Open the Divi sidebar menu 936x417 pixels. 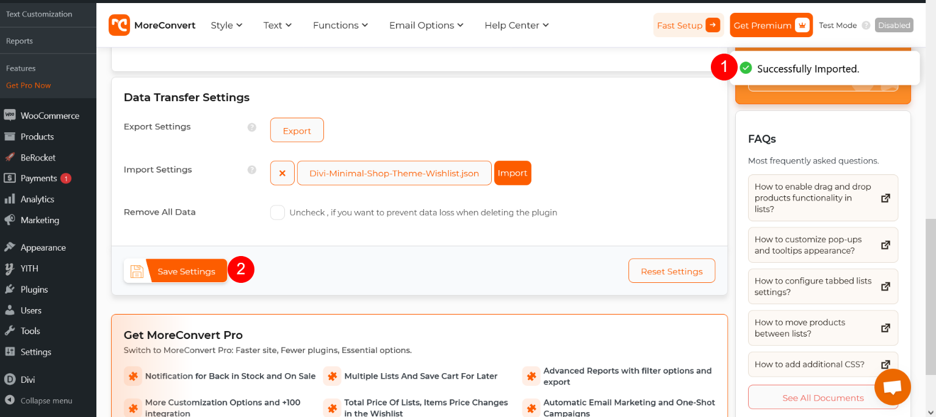[48, 379]
